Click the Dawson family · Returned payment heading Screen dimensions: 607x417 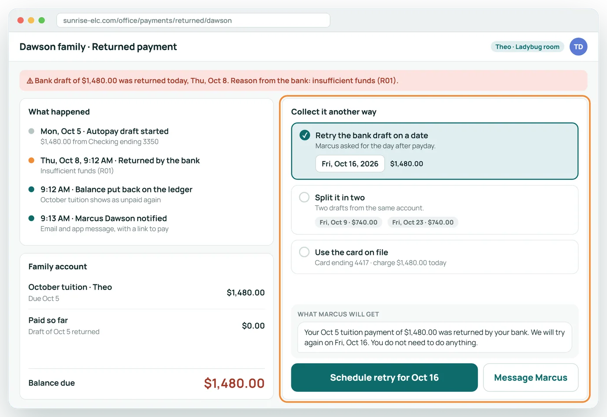pyautogui.click(x=98, y=47)
